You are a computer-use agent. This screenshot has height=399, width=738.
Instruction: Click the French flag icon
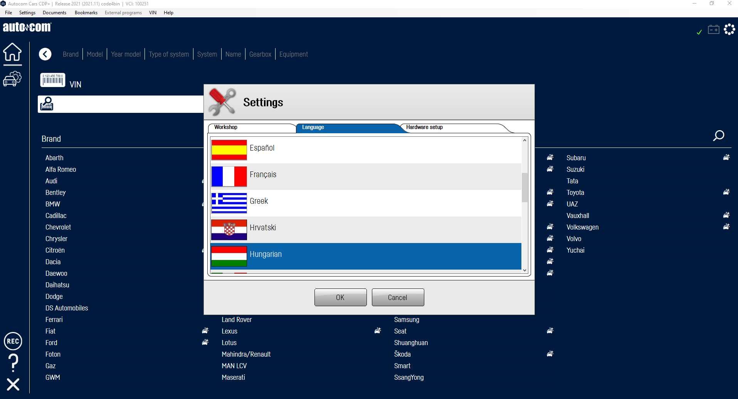[229, 176]
